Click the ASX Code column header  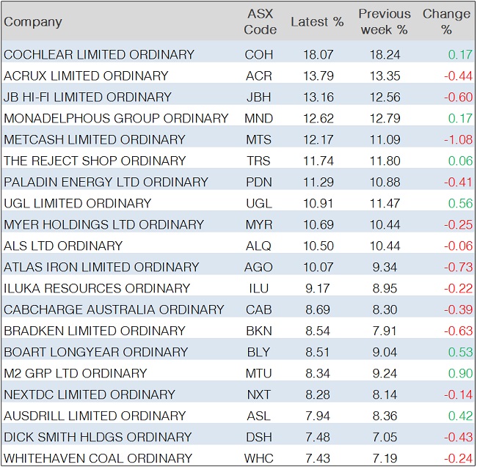[260, 22]
